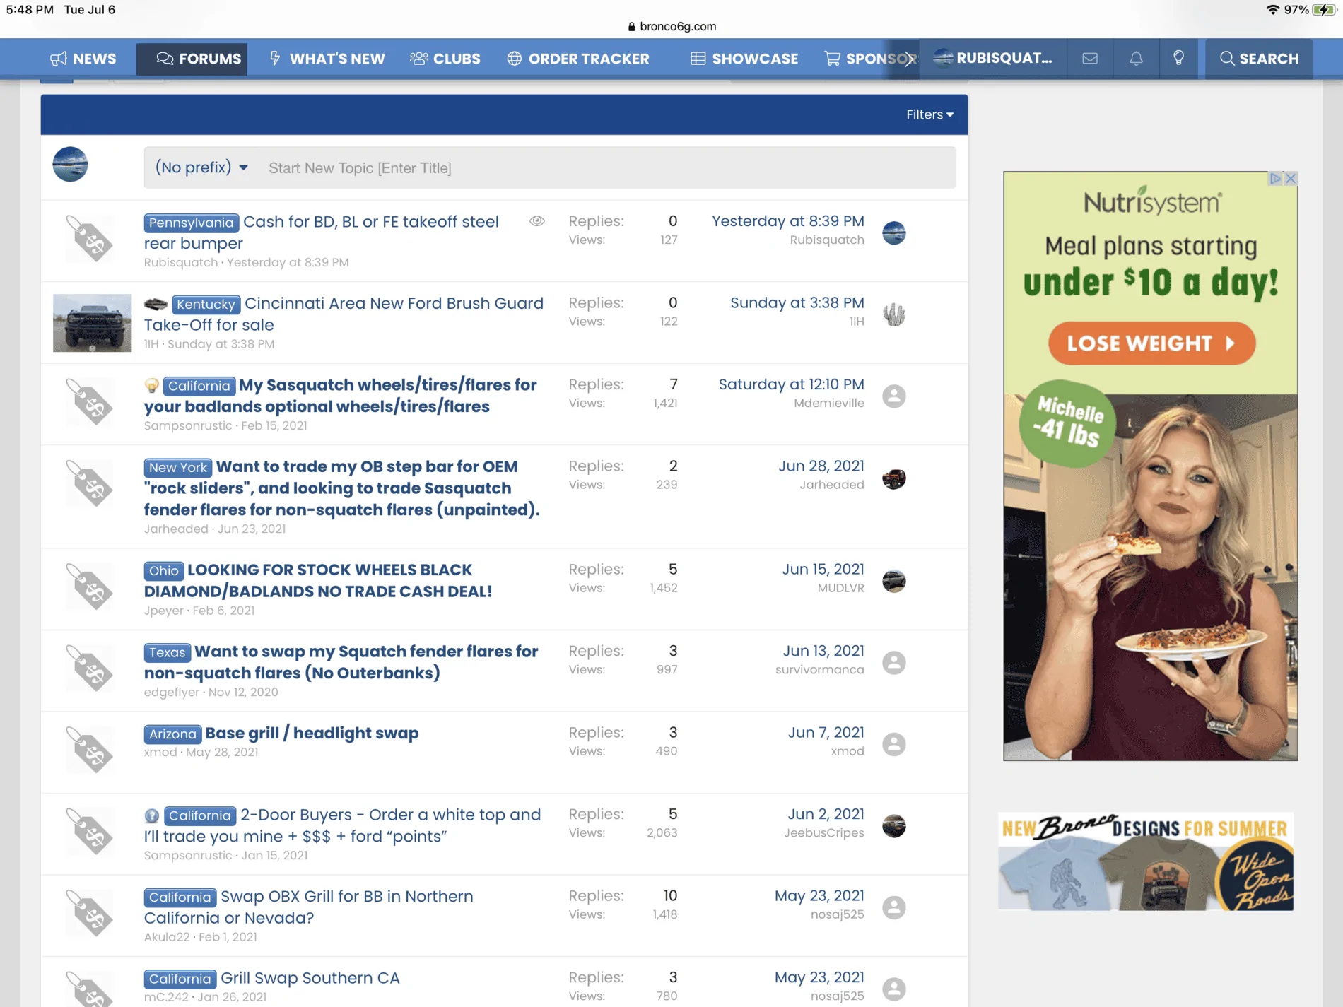Click the eye watch icon on Pennsylvania thread

[537, 221]
